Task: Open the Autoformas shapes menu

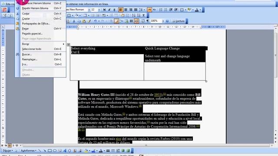Action: click(x=28, y=151)
